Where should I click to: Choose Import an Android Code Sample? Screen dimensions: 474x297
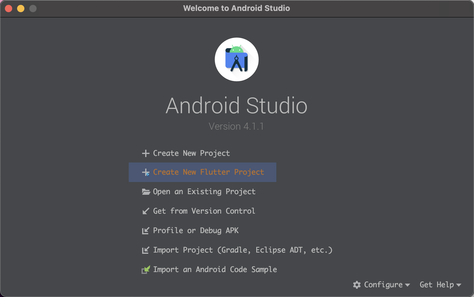pos(215,270)
